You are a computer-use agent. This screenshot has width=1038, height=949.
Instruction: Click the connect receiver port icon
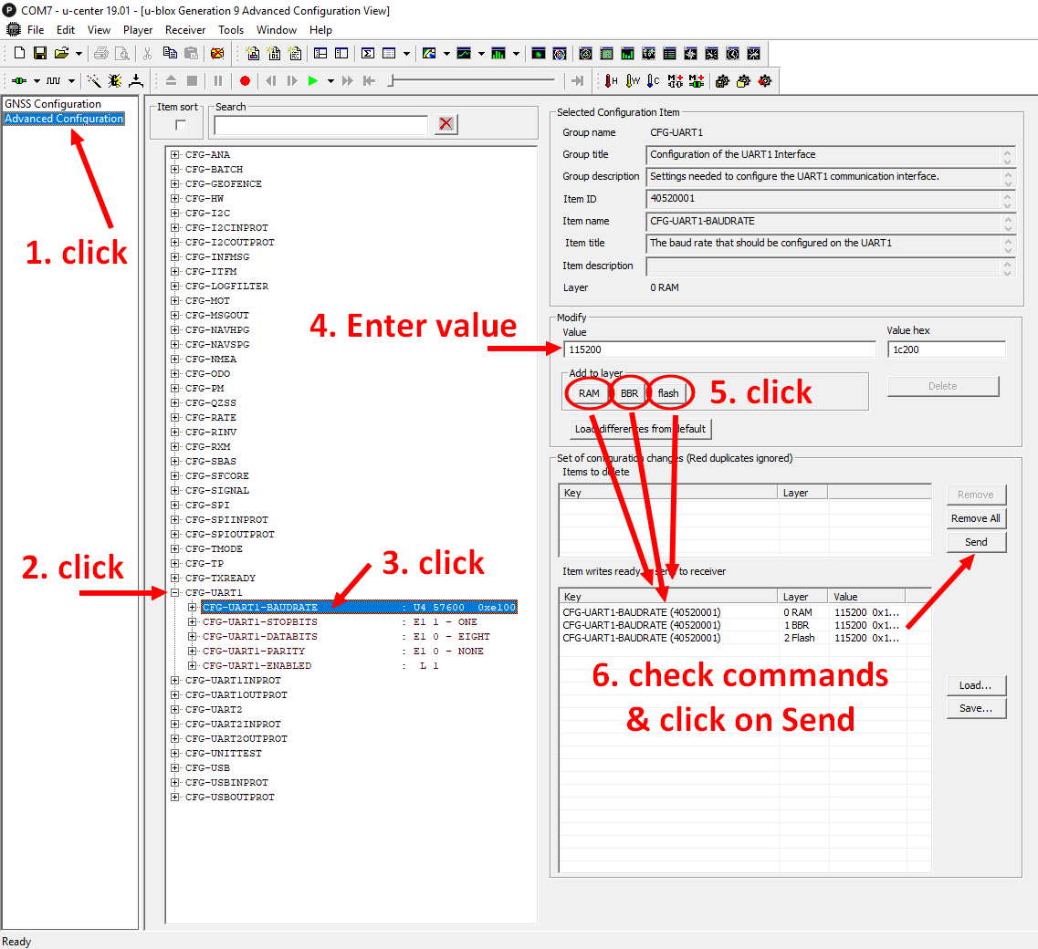point(19,80)
